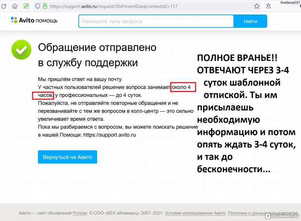Click the 'России' link in footer
Screen dimensions: 301x221
click(x=80, y=213)
